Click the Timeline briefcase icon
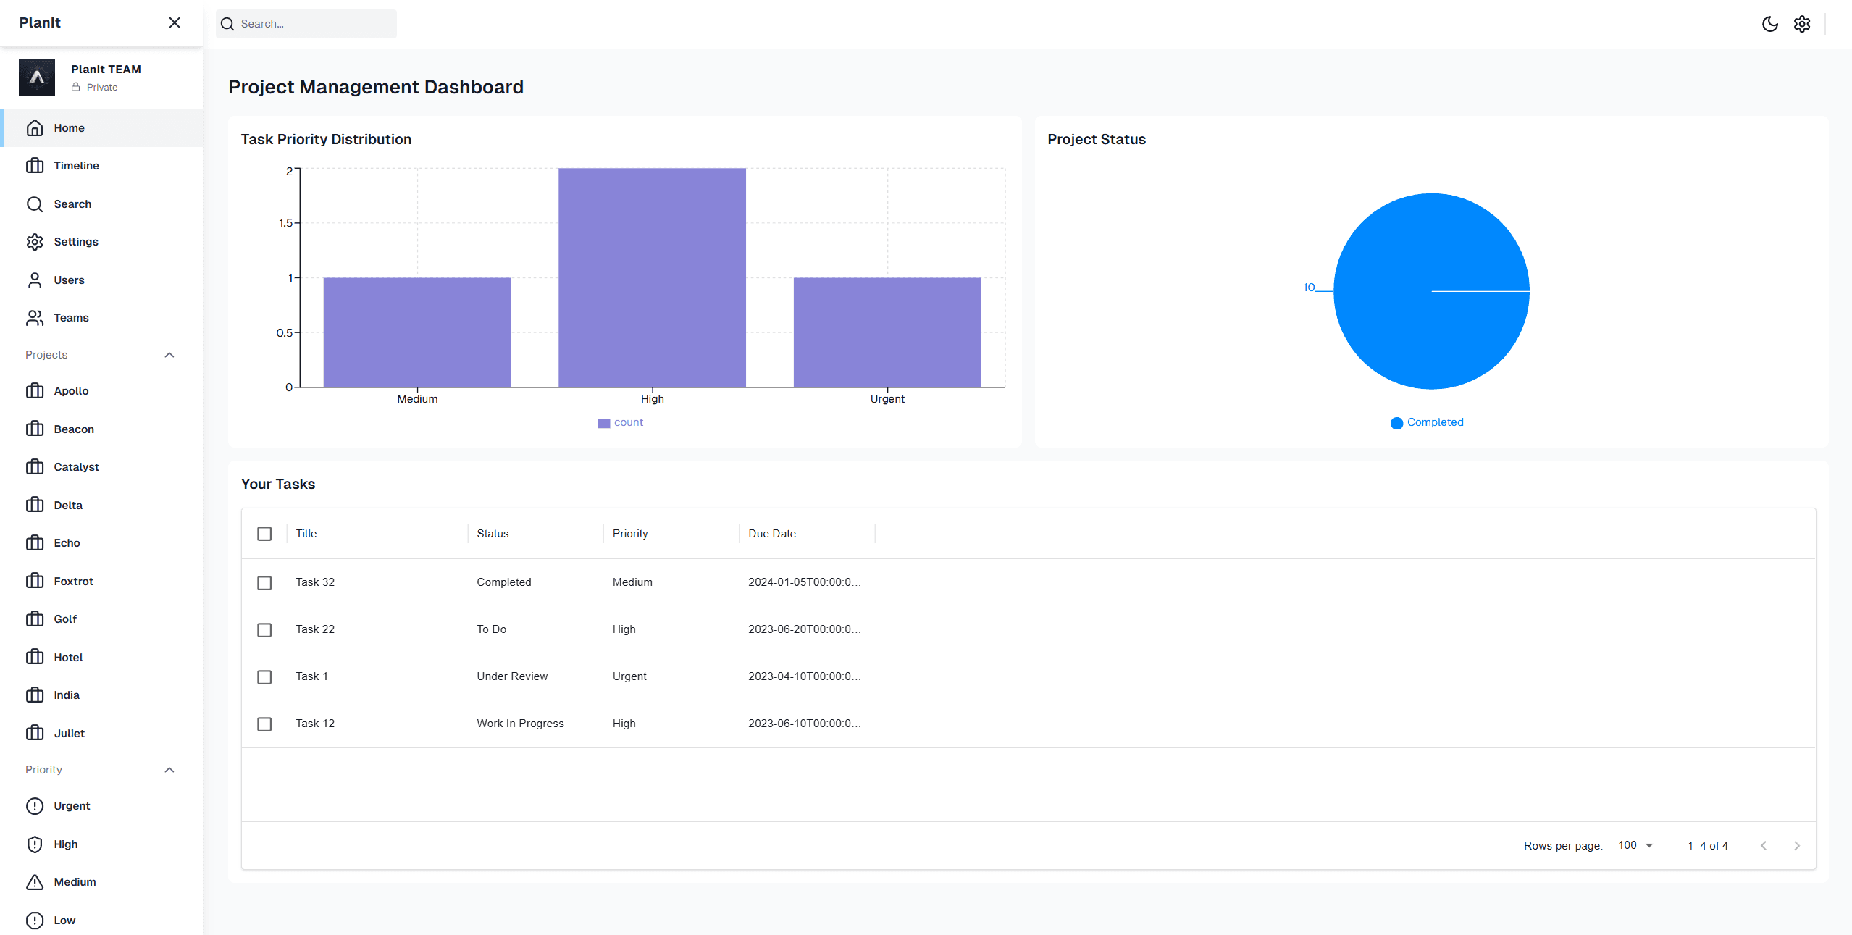The image size is (1852, 935). [35, 166]
